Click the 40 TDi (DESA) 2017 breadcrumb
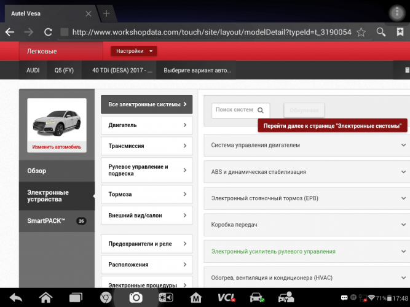This screenshot has height=307, width=410. coord(119,70)
